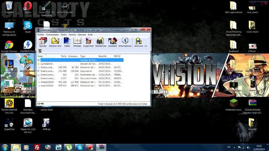Select the msvcp120.dll file row
The width and height of the screenshot is (269, 151).
[80, 82]
